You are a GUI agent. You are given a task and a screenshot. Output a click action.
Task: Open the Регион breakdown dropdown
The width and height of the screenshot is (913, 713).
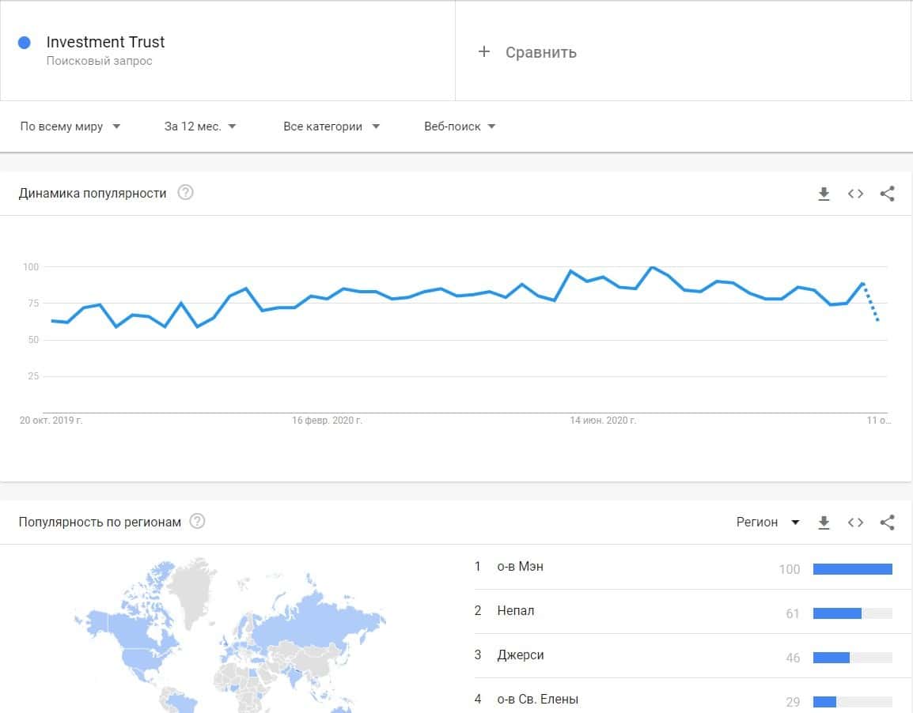(767, 522)
